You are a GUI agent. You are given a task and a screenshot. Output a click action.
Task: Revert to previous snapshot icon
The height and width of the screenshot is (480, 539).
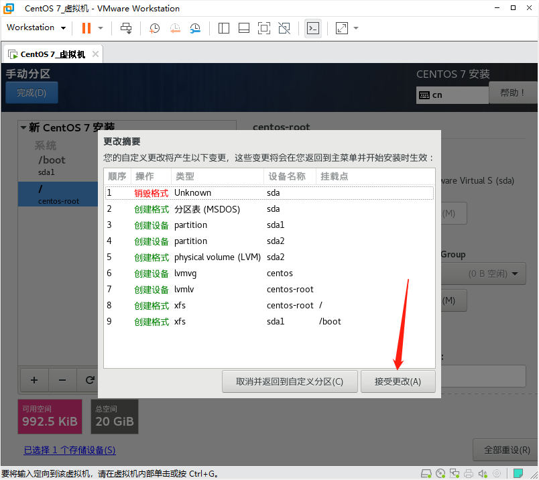(x=175, y=28)
